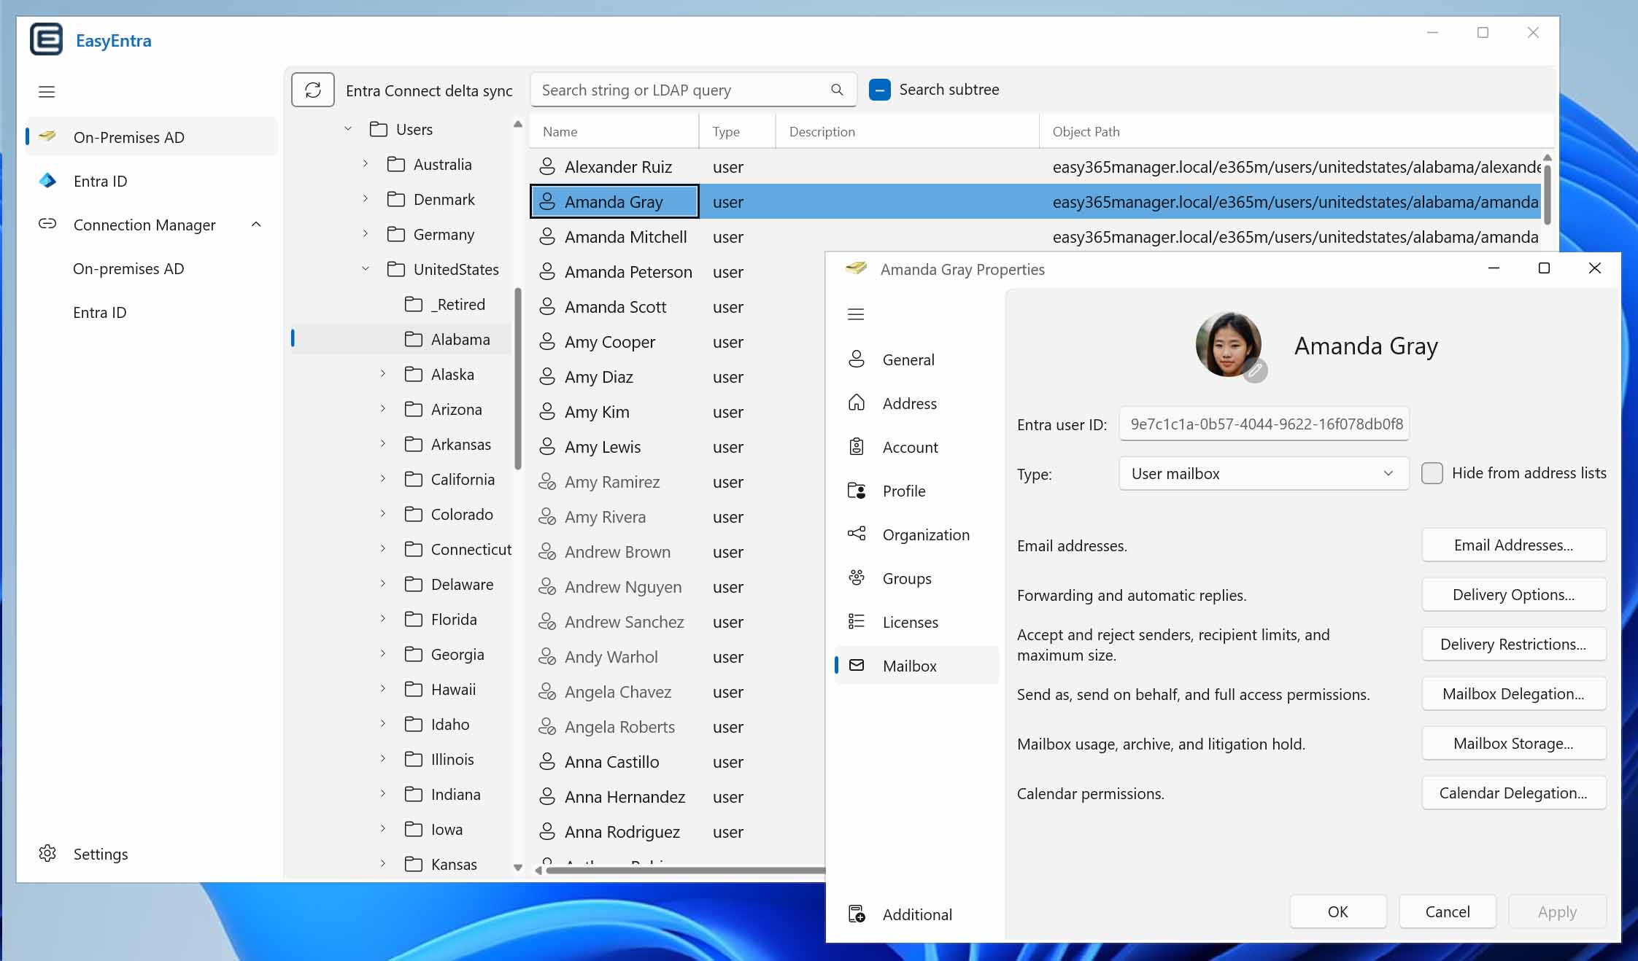The height and width of the screenshot is (961, 1638).
Task: Click the Entra ID diamond icon in sidebar
Action: (47, 180)
